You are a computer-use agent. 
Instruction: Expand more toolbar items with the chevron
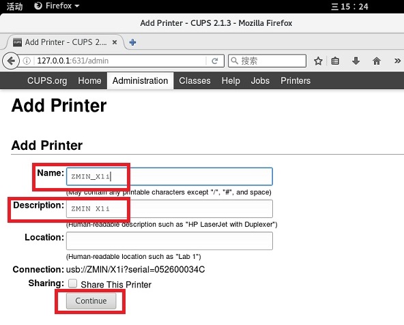pyautogui.click(x=397, y=61)
